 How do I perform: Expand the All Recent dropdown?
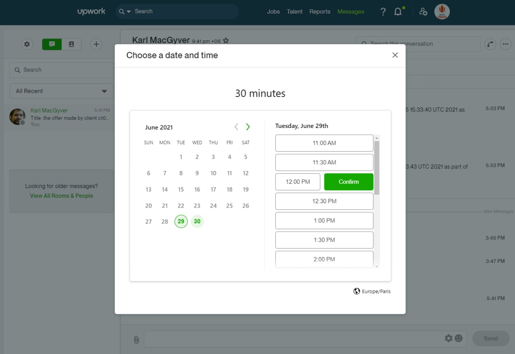click(62, 91)
